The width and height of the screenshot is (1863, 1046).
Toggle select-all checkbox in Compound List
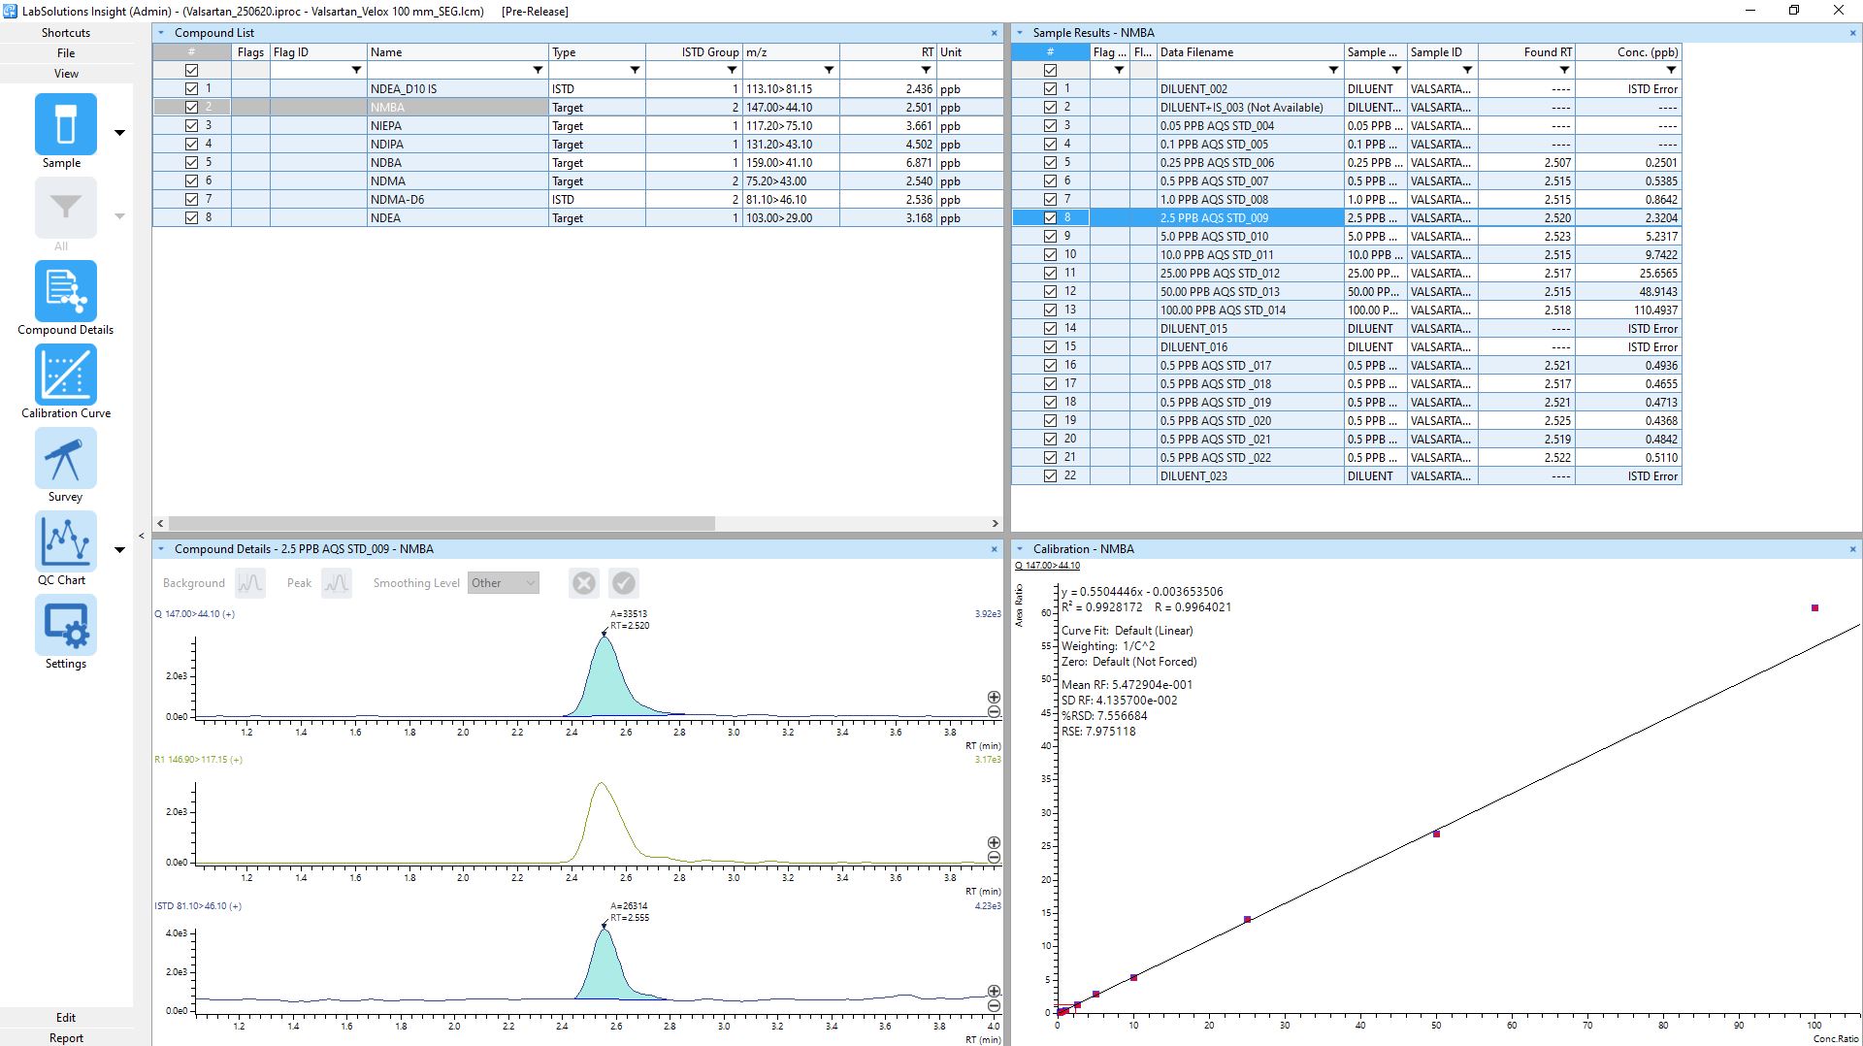pyautogui.click(x=191, y=70)
